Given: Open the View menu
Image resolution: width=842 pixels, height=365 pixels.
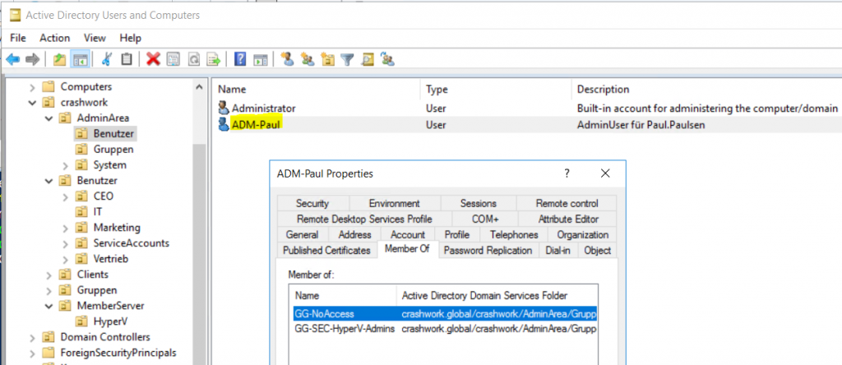Looking at the screenshot, I should click(95, 38).
